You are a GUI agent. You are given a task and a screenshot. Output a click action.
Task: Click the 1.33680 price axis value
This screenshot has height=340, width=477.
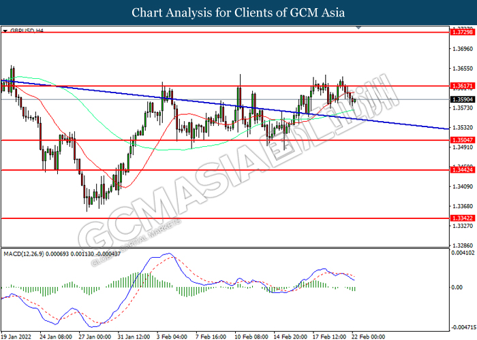click(463, 206)
